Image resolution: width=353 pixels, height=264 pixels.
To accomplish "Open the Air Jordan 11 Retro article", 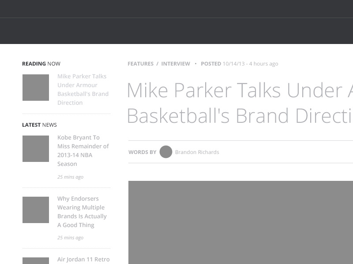I will click(x=83, y=260).
